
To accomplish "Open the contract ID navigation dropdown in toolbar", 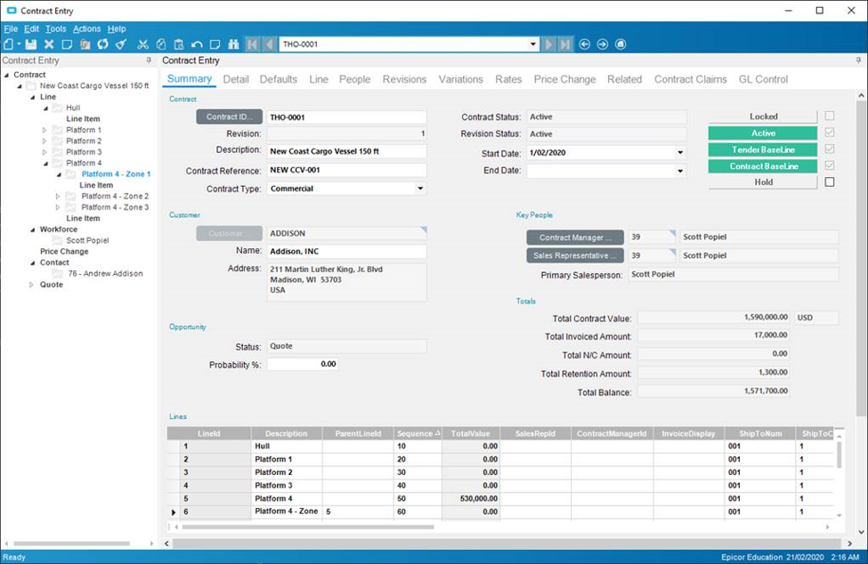I will tap(533, 44).
